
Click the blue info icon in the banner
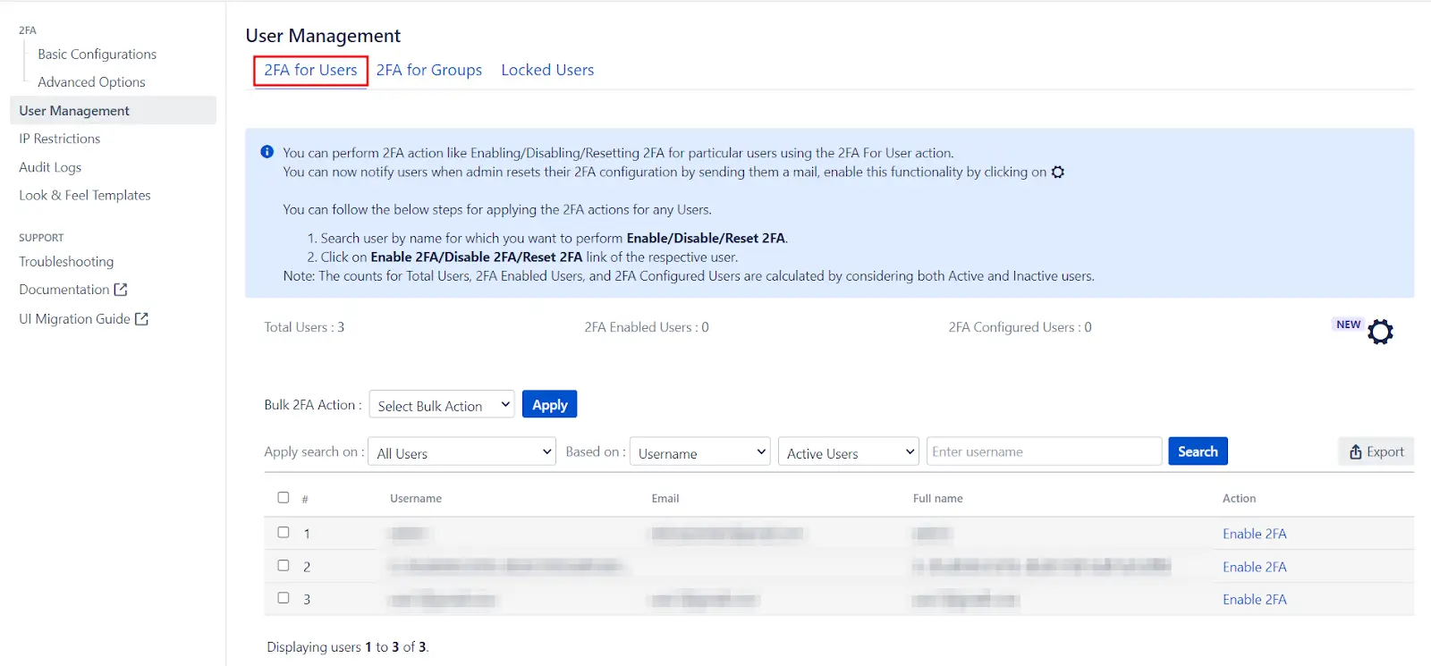[267, 152]
